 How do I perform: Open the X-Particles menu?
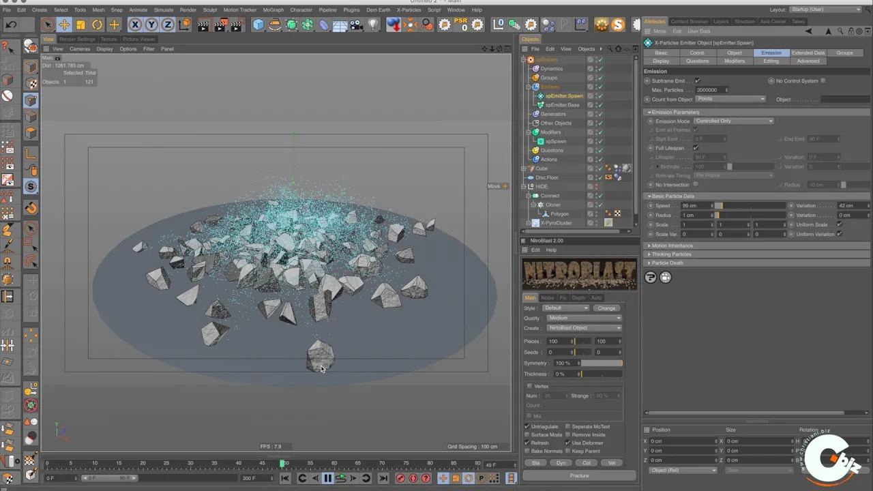409,10
